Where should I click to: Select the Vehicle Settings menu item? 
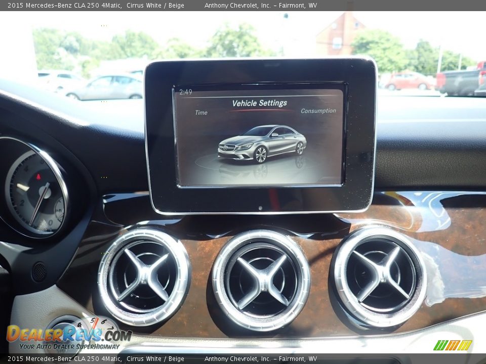(260, 103)
